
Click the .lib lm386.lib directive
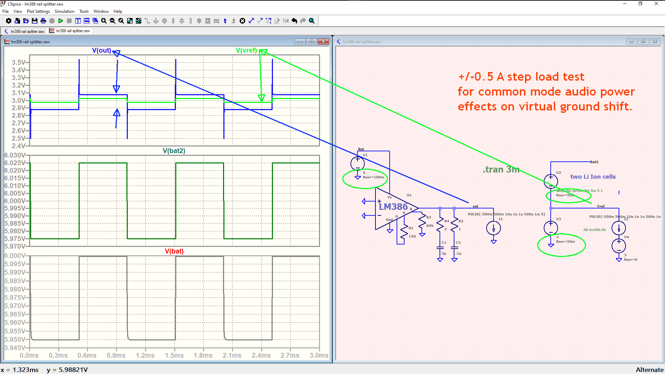pos(594,230)
